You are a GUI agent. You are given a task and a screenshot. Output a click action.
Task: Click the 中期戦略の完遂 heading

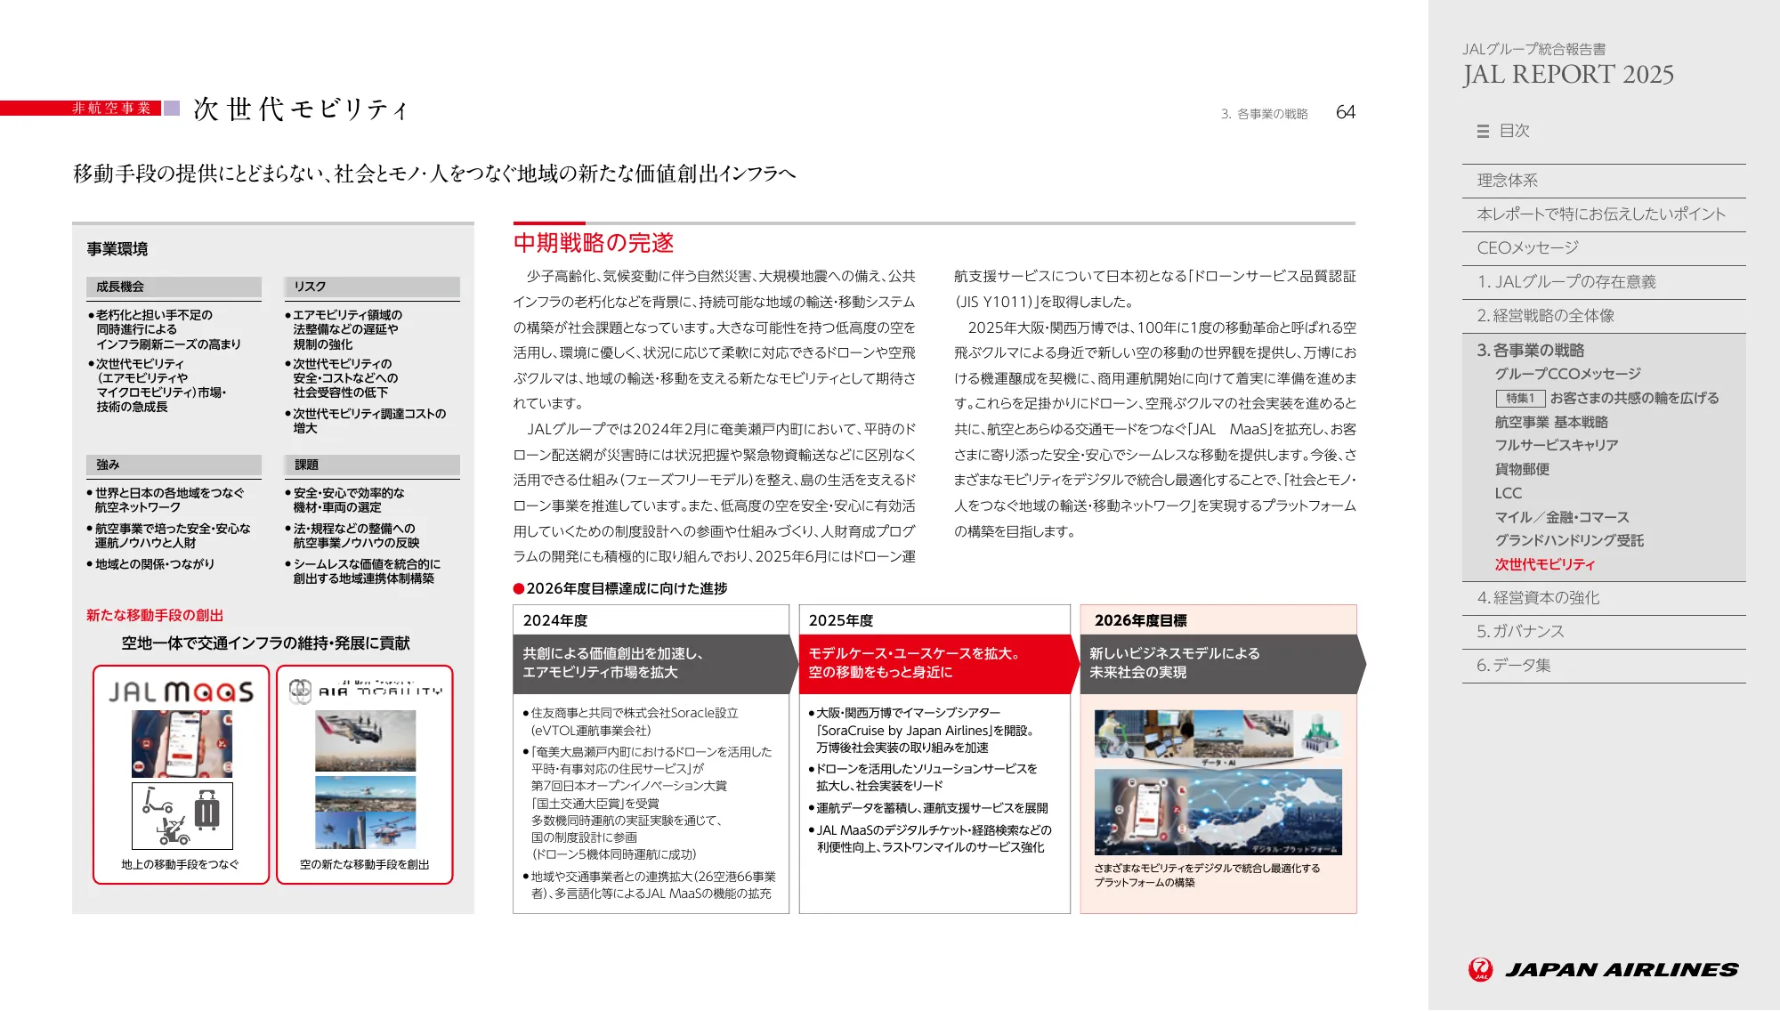tap(594, 243)
